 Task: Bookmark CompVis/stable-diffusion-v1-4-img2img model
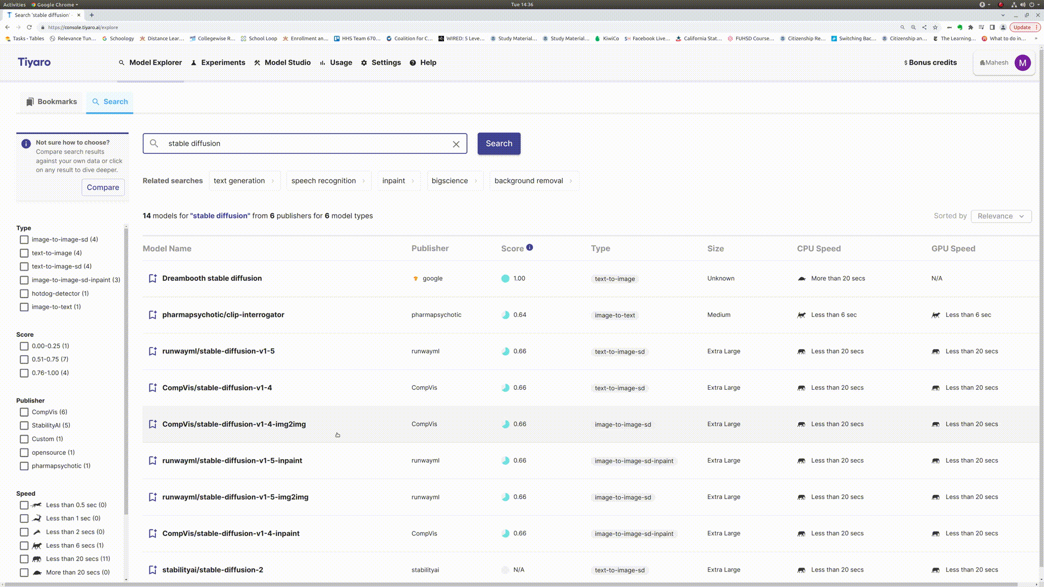point(152,424)
